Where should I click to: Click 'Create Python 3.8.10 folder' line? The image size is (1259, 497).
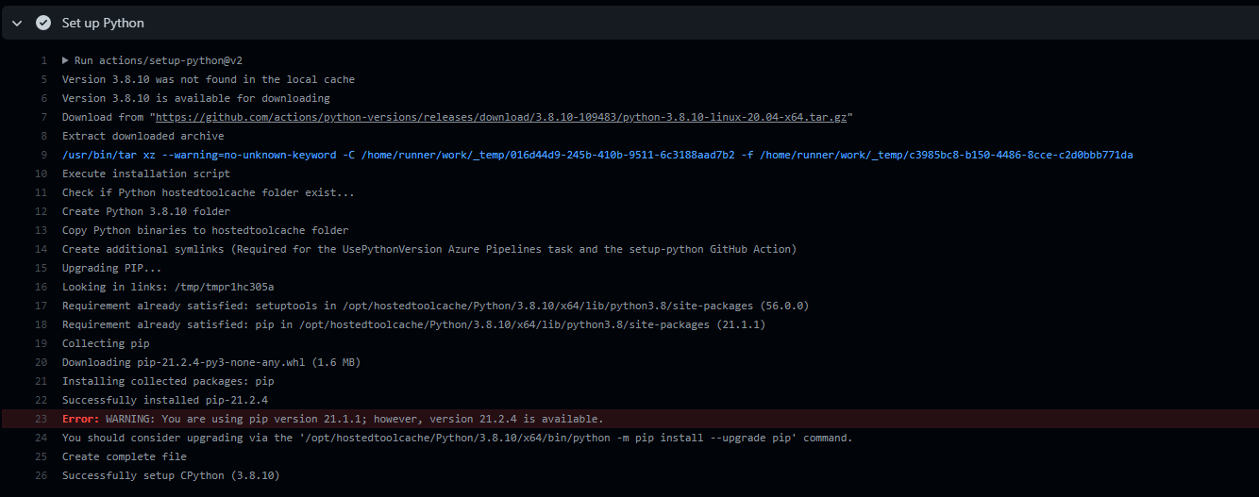click(146, 211)
